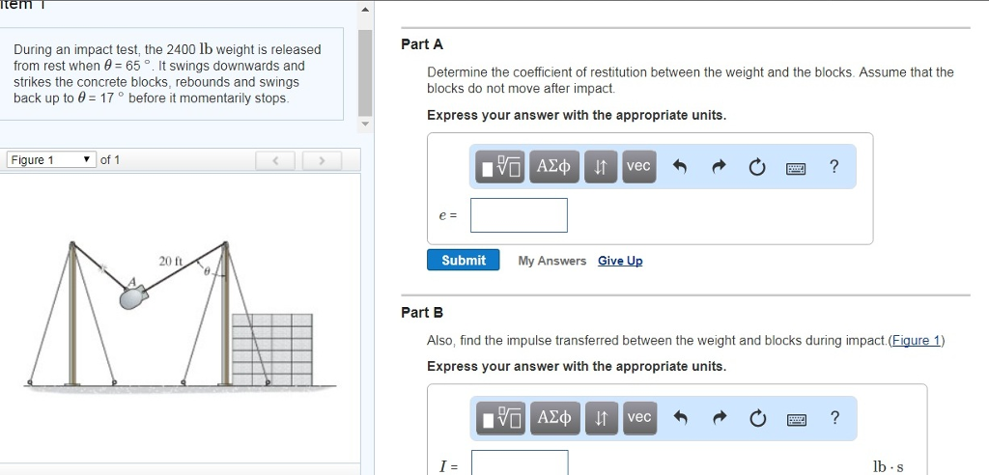Reset the Part A answer field
Image resolution: width=989 pixels, height=475 pixels.
(757, 167)
